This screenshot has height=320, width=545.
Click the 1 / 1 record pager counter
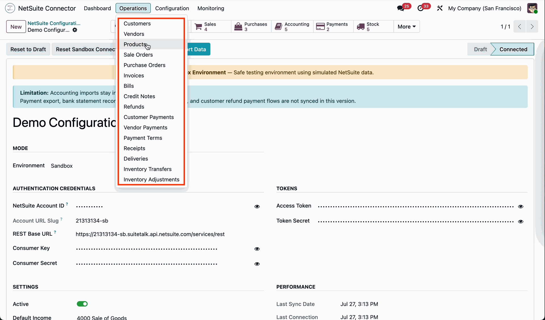[505, 27]
